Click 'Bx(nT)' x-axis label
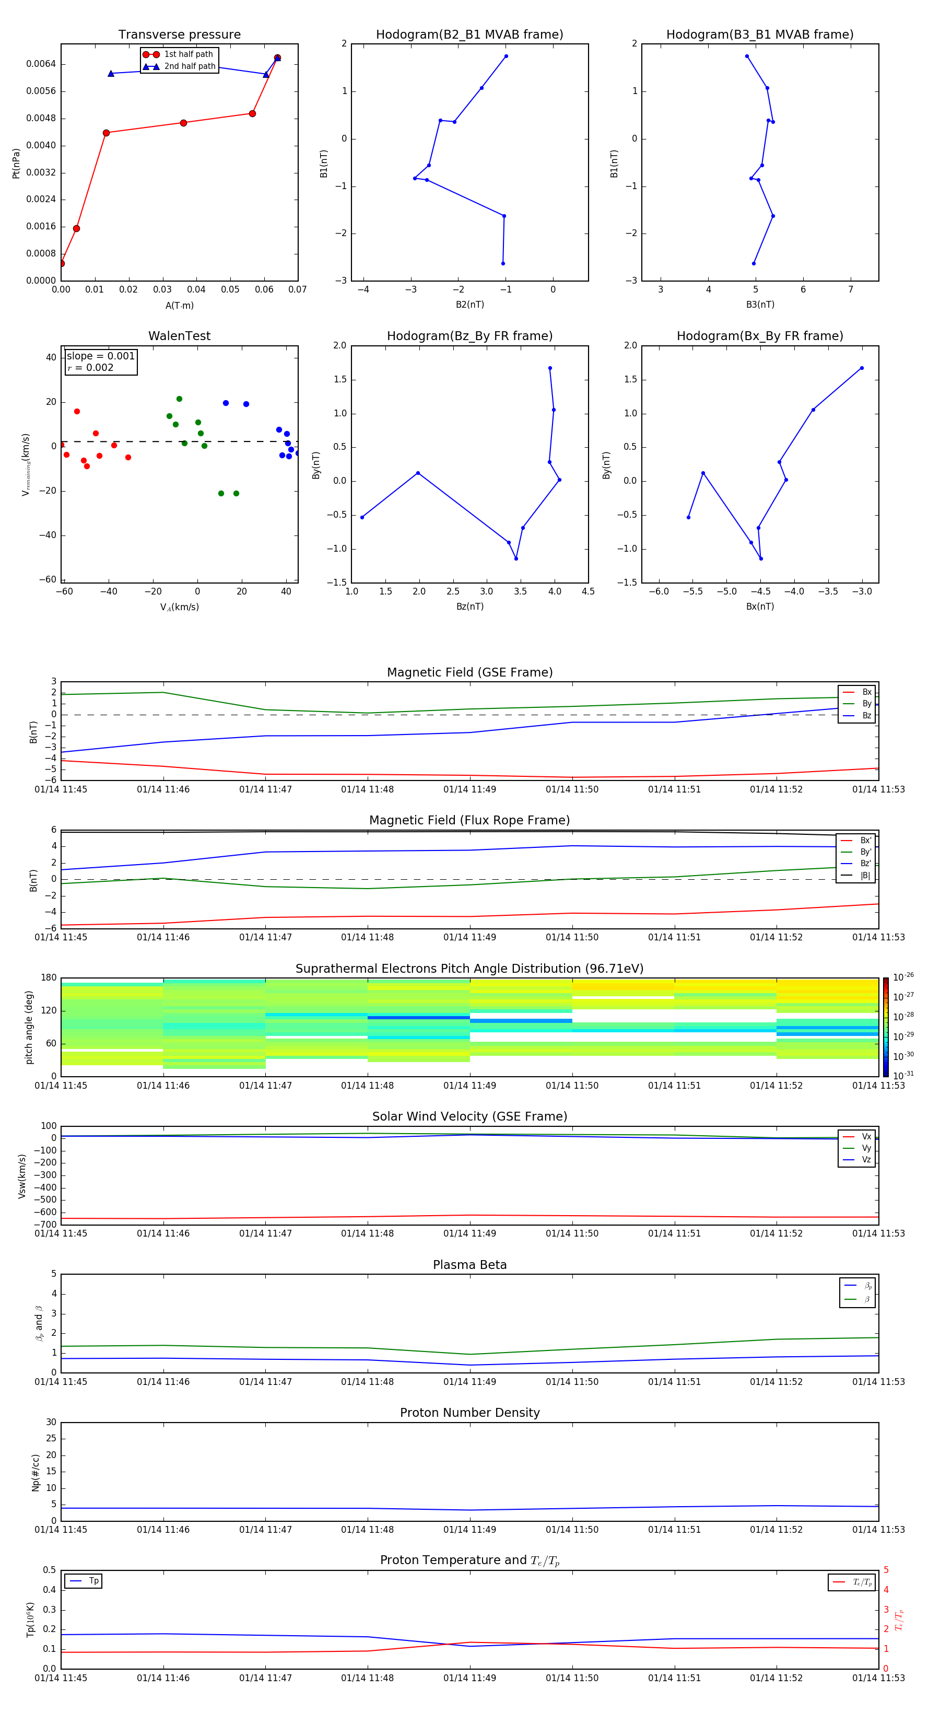Image resolution: width=940 pixels, height=1724 pixels. coord(760,607)
